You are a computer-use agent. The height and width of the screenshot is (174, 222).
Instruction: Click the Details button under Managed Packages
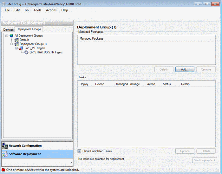(x=164, y=69)
